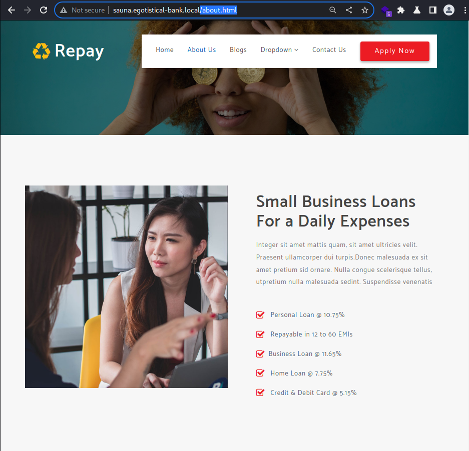Go to the Blogs page
Viewport: 469px width, 451px height.
[x=238, y=50]
